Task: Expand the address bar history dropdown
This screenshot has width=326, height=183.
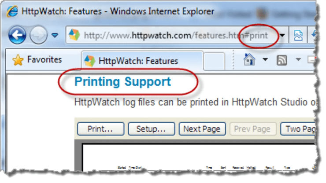Action: click(282, 35)
